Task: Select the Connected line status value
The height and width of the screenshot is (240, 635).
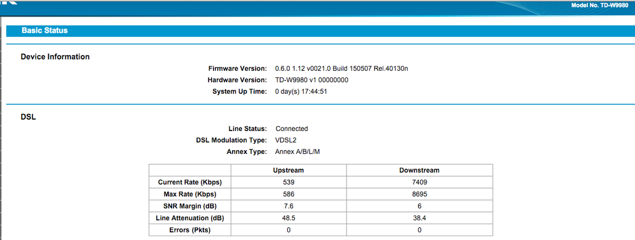Action: coord(292,129)
